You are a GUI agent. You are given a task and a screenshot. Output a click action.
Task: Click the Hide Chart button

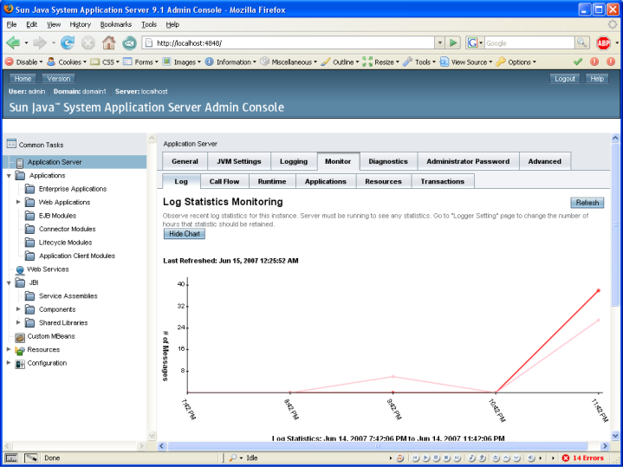[185, 234]
